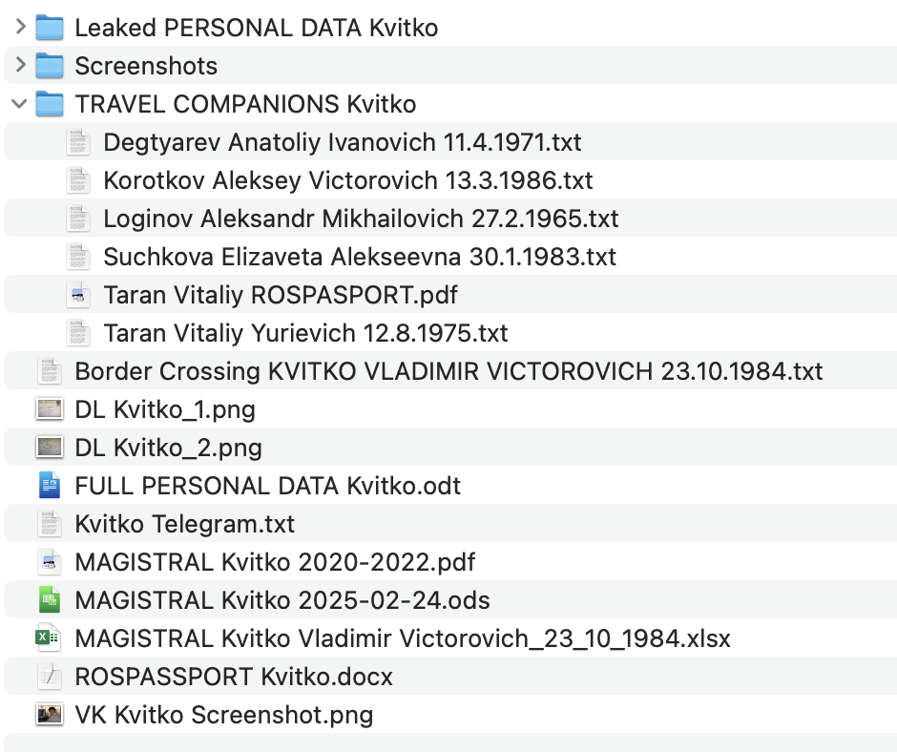
Task: Expand the Screenshots folder chevron
Action: 20,66
